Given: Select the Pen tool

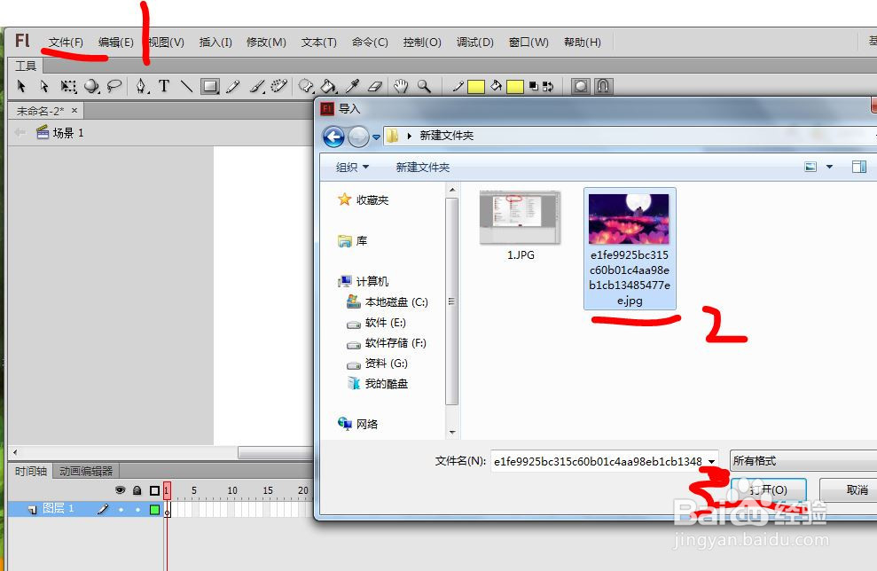Looking at the screenshot, I should point(140,86).
